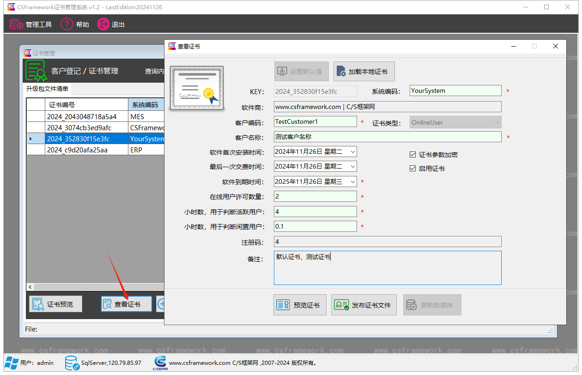Click the 查看证书 button in 证书管理
Screen dimensions: 582x375
pyautogui.click(x=127, y=304)
